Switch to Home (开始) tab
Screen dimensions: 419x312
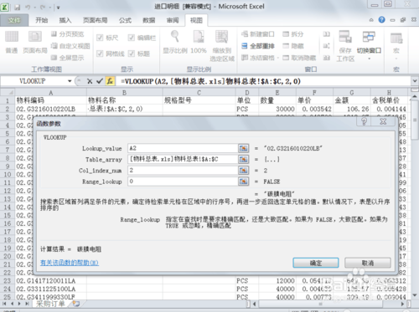[x=42, y=20]
